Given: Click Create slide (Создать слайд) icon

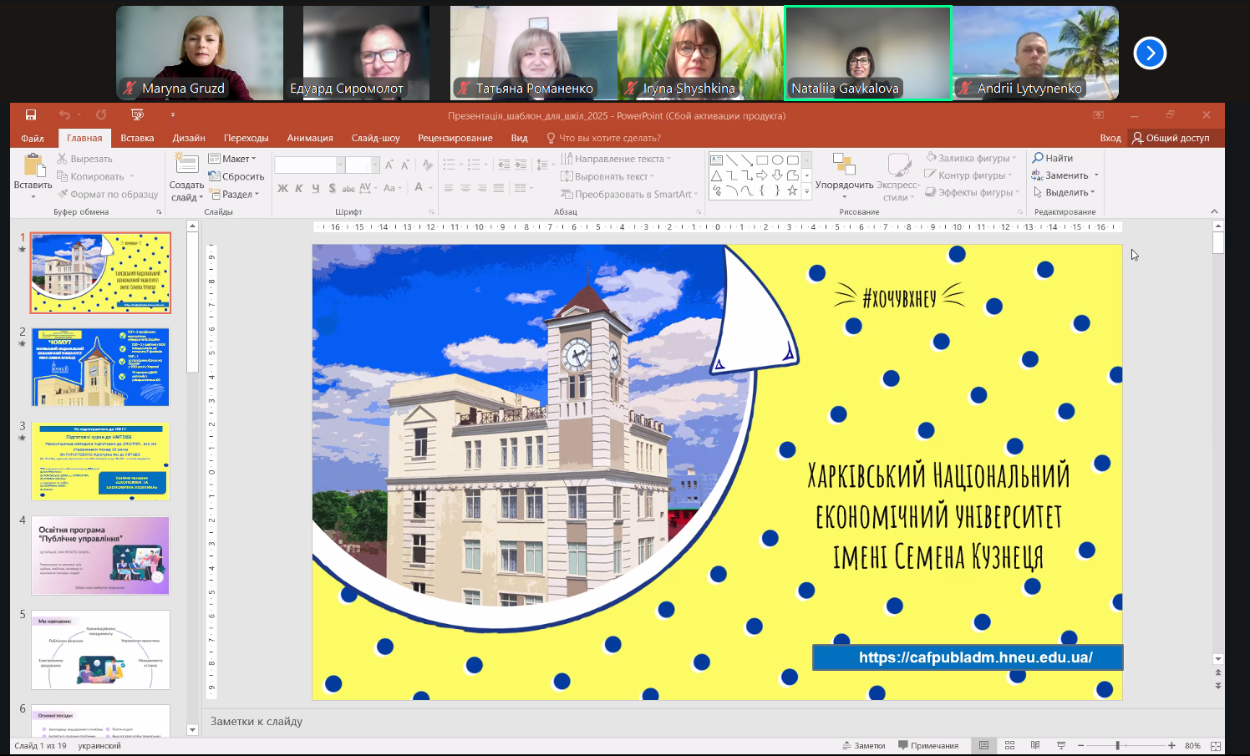Looking at the screenshot, I should pyautogui.click(x=186, y=165).
